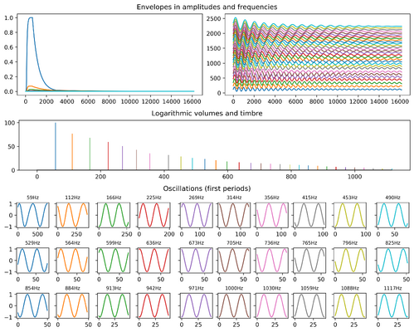
Task: Open the 490Hz cyan oscillation plot
Action: 392,215
